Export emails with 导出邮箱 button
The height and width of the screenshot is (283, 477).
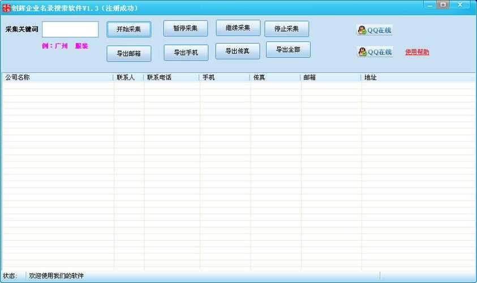(128, 54)
